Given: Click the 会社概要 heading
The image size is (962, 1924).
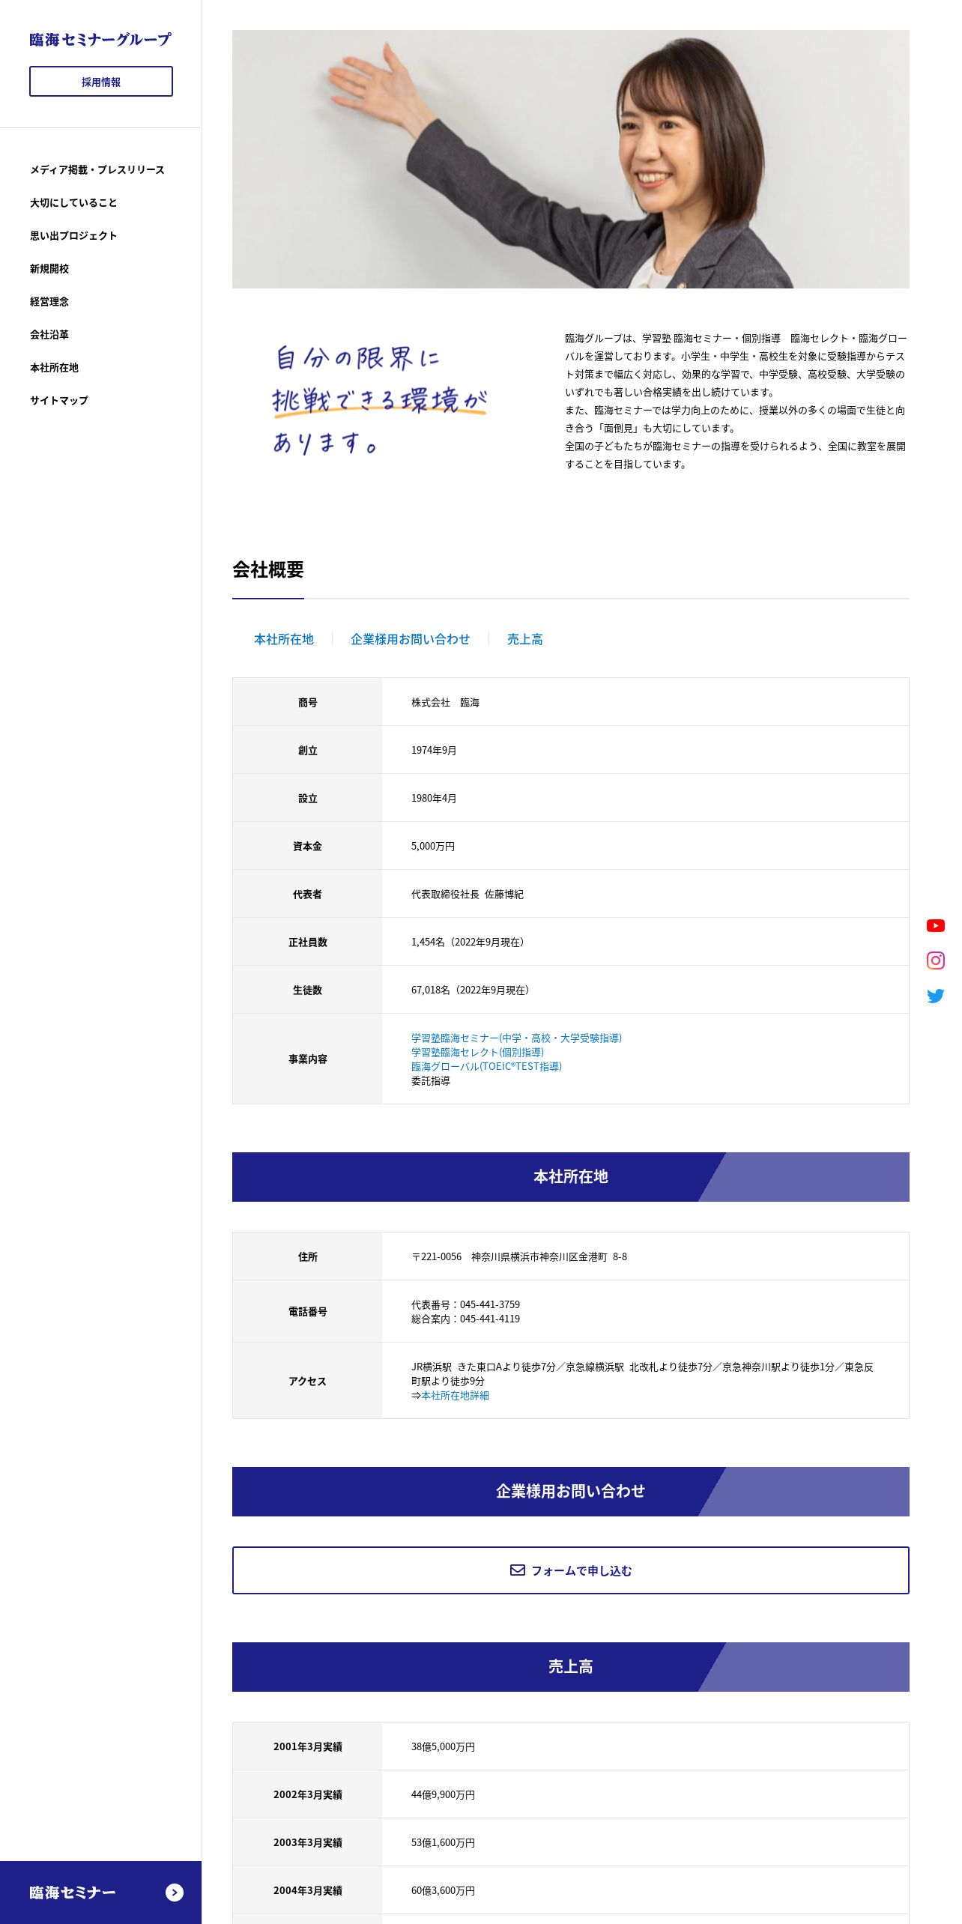Looking at the screenshot, I should (x=267, y=569).
